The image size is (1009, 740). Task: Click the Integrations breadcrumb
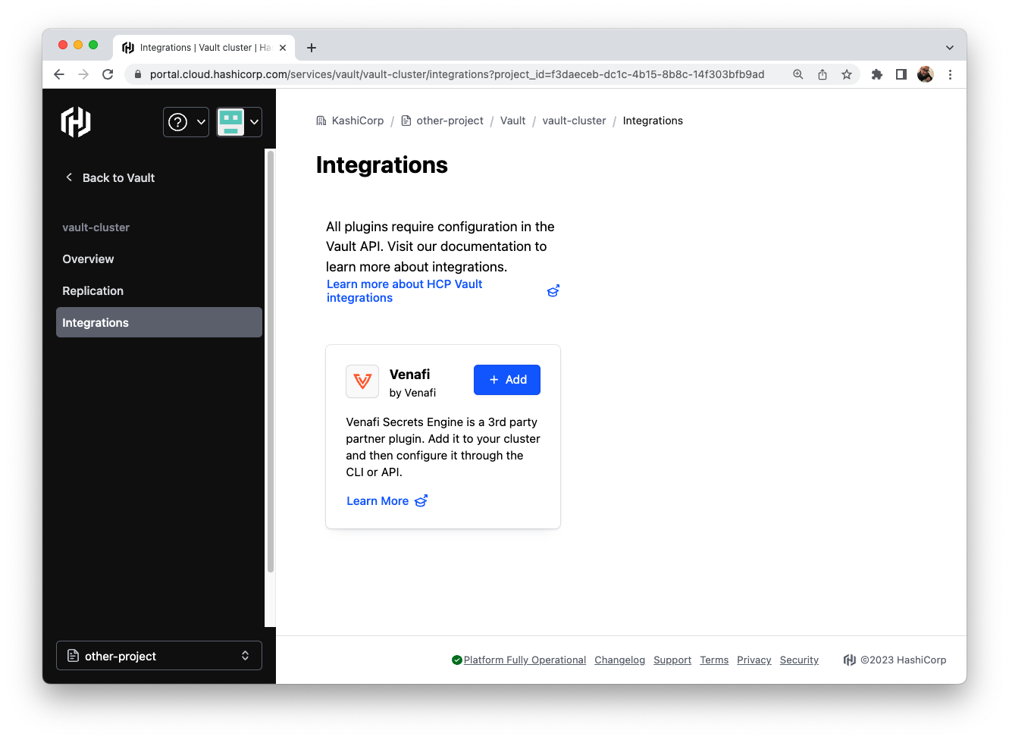[x=653, y=121]
